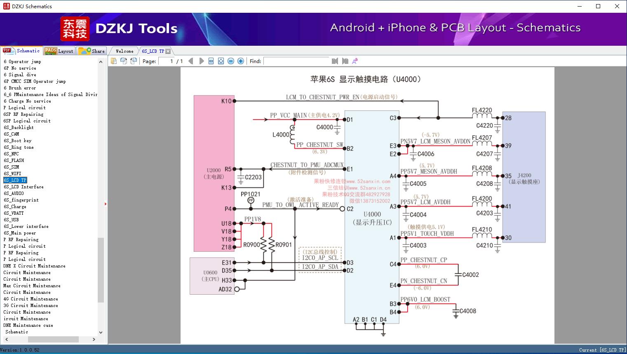The width and height of the screenshot is (627, 354).
Task: Select the 6S_USB schematic
Action: click(11, 220)
